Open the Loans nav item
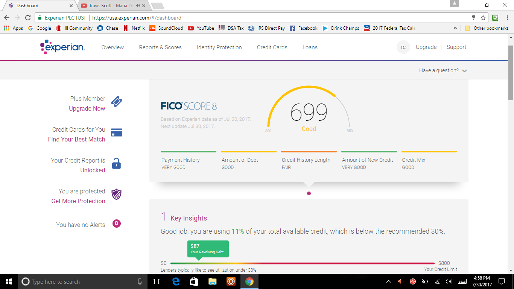This screenshot has width=514, height=289. pyautogui.click(x=310, y=47)
